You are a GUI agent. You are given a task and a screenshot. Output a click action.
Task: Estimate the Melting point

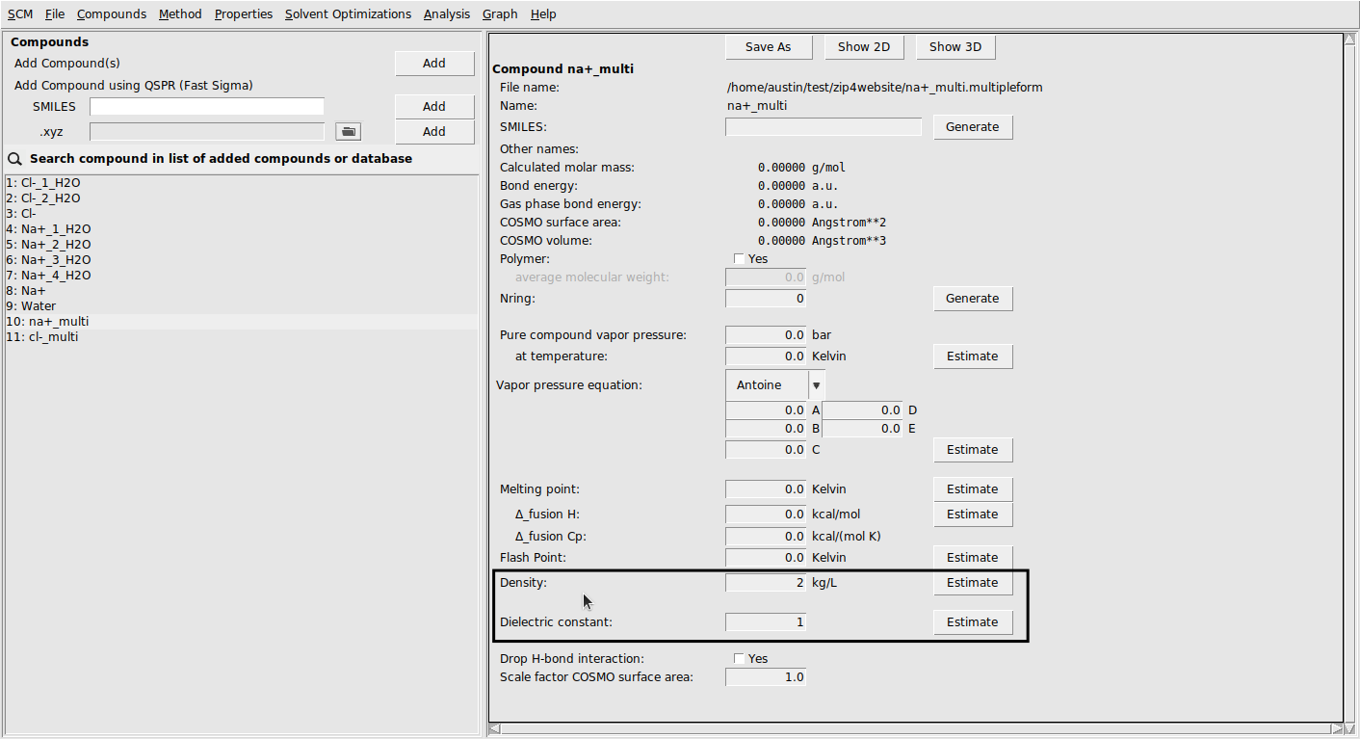(972, 488)
